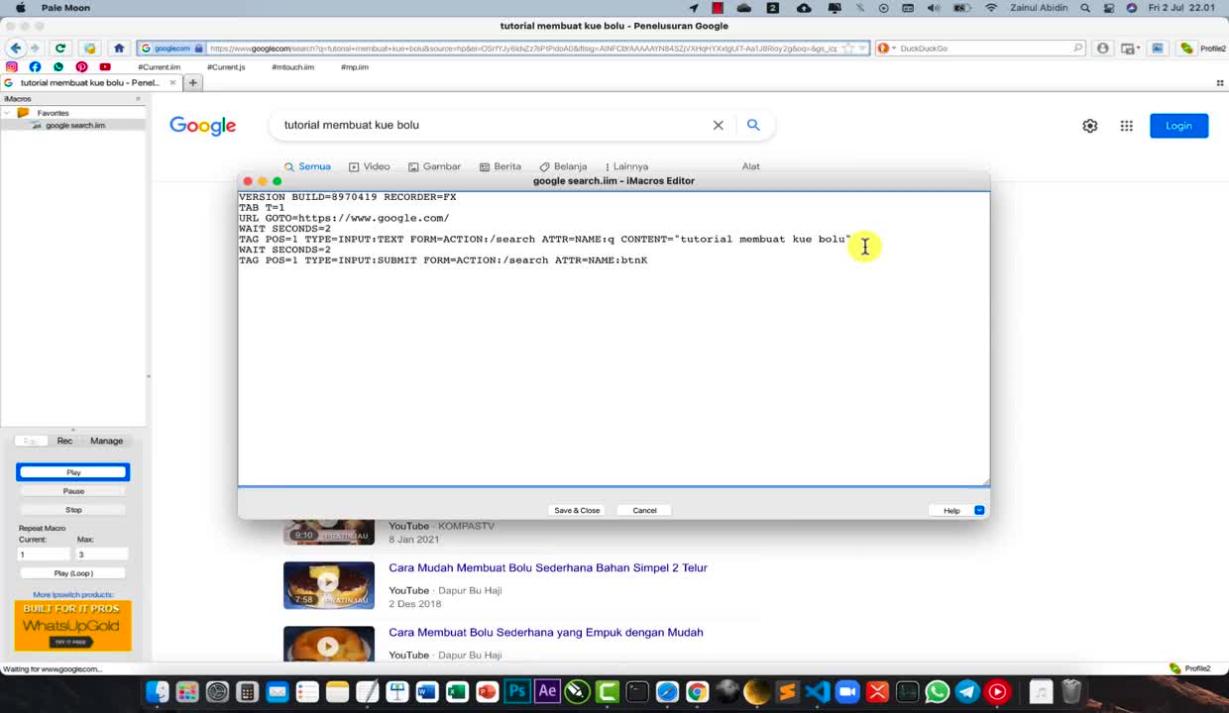The width and height of the screenshot is (1229, 713).
Task: Open Zoom from the Dock
Action: click(846, 691)
